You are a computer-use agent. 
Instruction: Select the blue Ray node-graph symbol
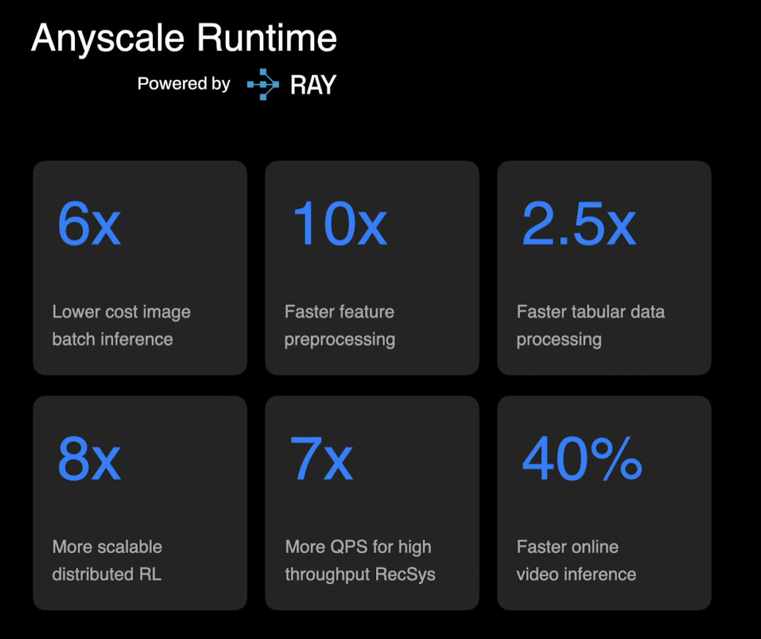tap(262, 84)
